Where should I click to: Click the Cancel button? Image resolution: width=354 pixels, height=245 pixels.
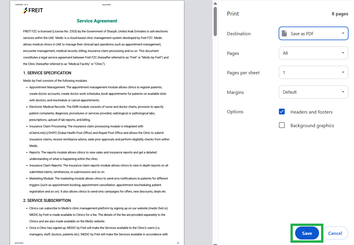click(x=335, y=233)
